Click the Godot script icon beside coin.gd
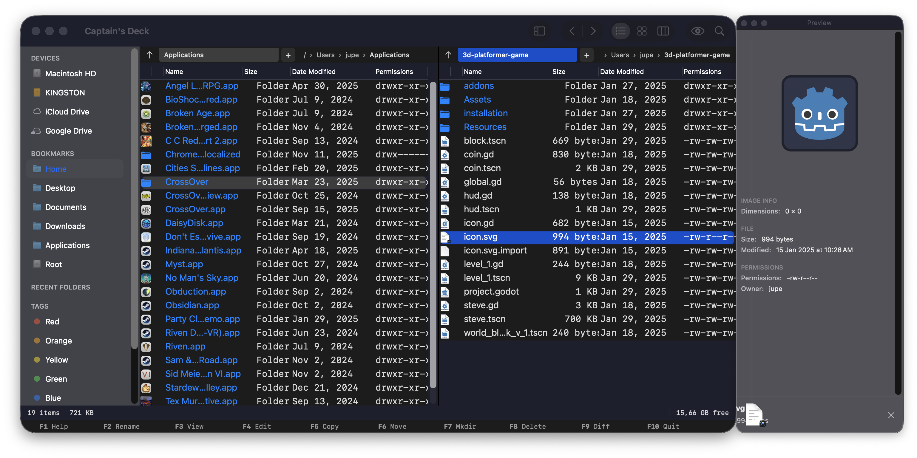 [445, 154]
